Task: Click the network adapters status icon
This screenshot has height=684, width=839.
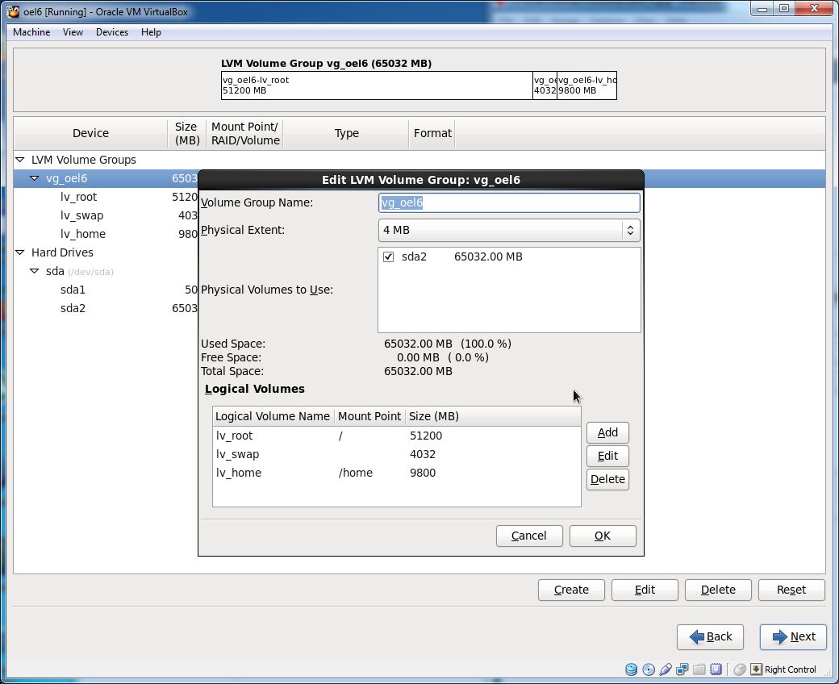Action: coord(682,669)
